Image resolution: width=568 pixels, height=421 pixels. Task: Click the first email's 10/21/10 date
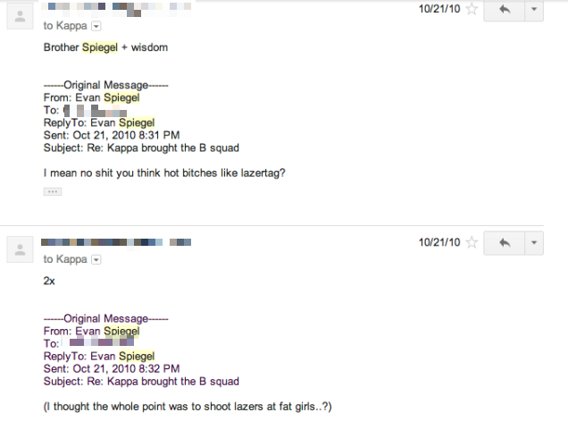(x=439, y=9)
